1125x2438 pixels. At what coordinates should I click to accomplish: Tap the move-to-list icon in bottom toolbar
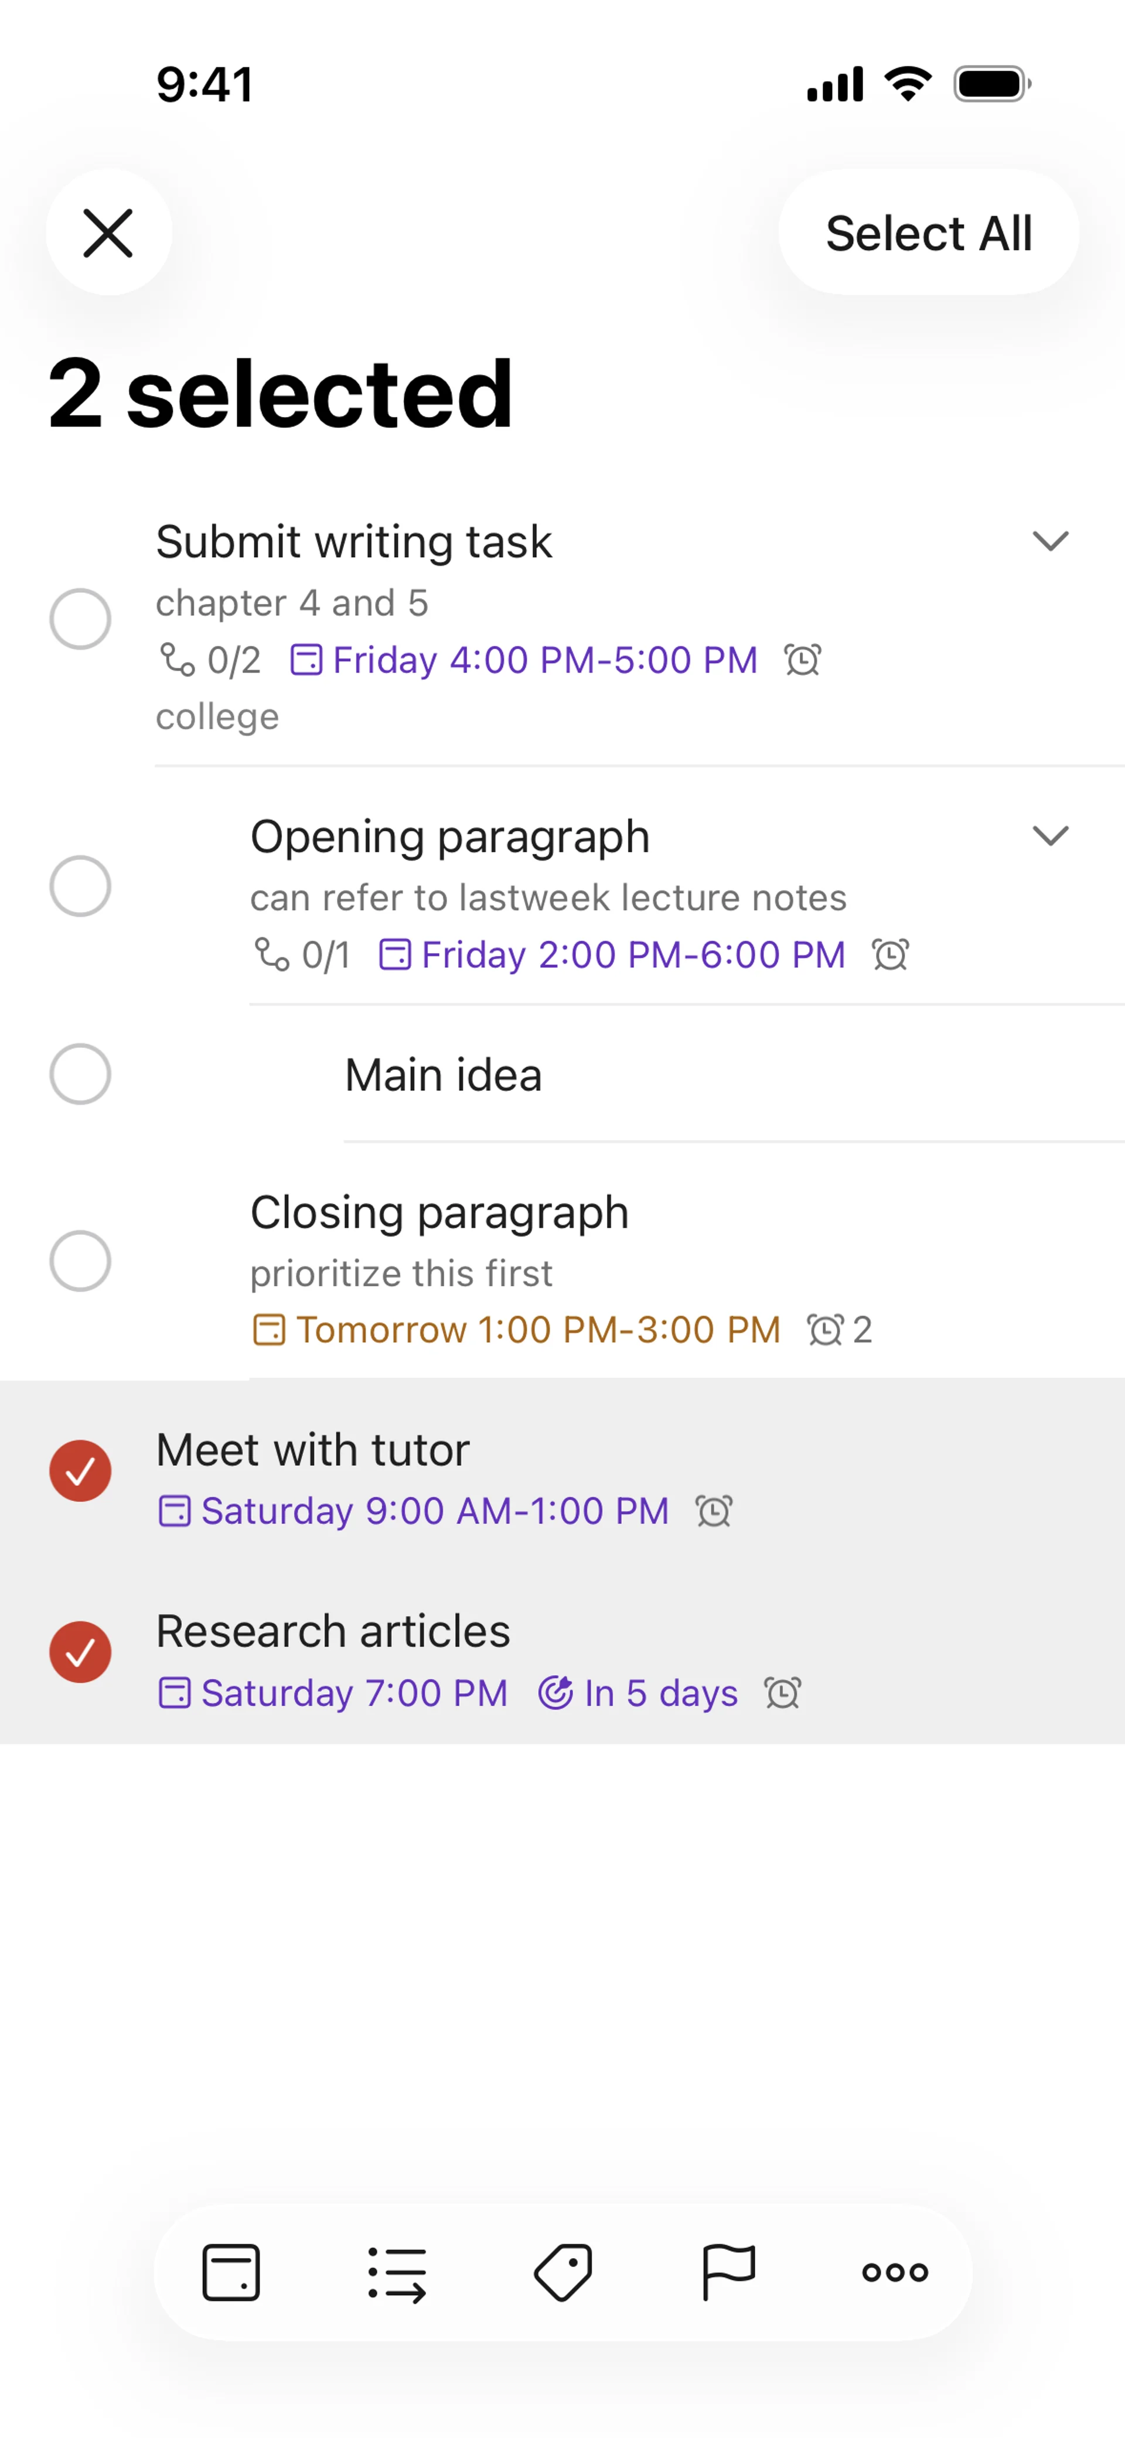point(397,2272)
